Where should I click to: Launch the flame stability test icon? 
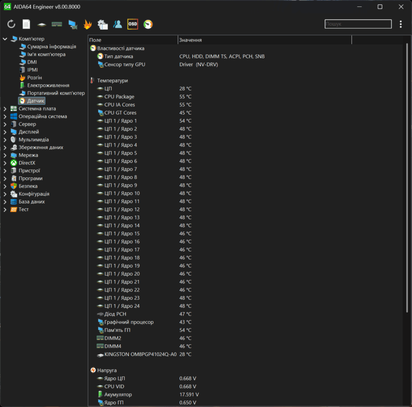click(87, 24)
